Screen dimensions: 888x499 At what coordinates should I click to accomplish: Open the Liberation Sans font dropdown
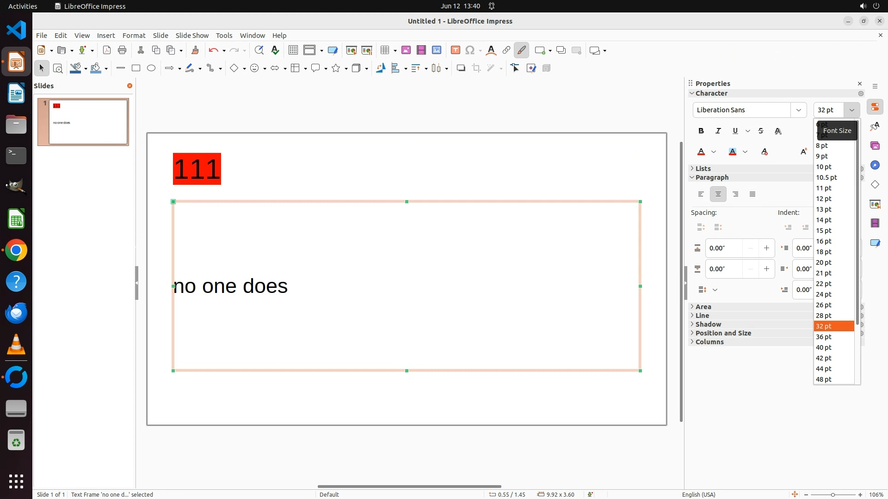click(x=798, y=110)
